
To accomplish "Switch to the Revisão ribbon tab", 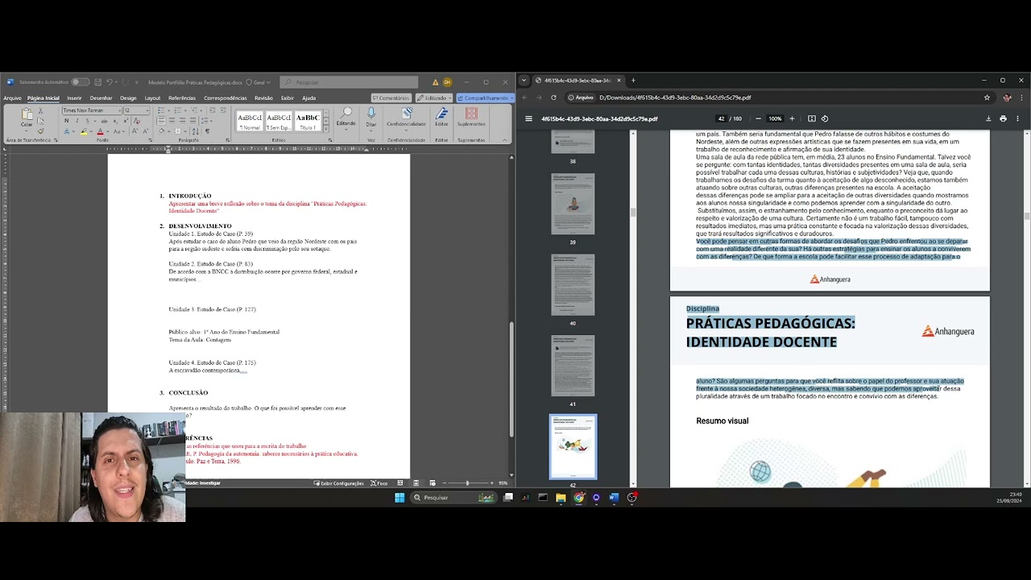I will [263, 98].
